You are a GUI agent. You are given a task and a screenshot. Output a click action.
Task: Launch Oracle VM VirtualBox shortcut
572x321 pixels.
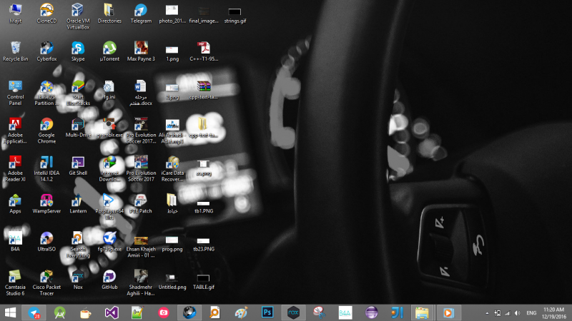pos(78,16)
